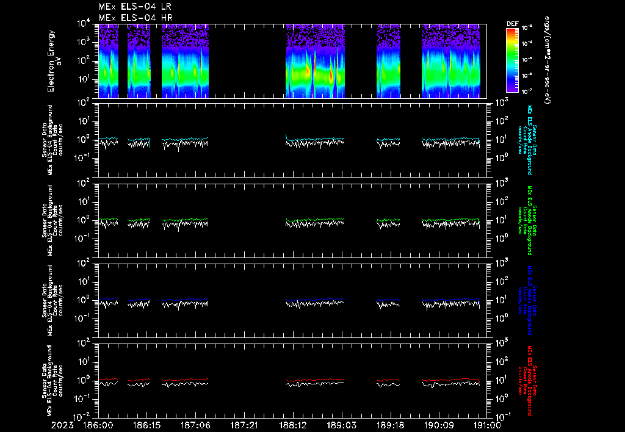The width and height of the screenshot is (625, 432).
Task: Click the spectrogram segment near 189:18
Action: 388,61
